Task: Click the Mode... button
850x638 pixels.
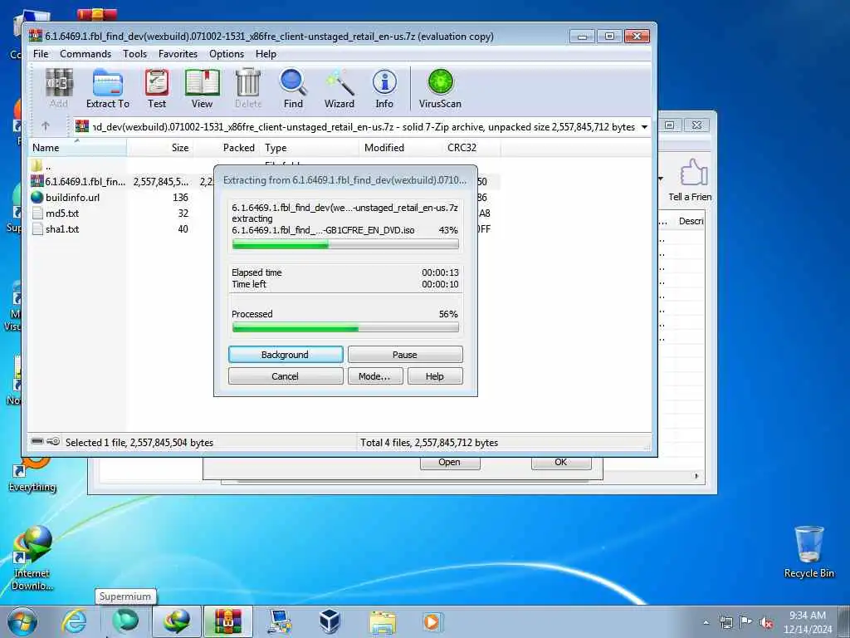Action: tap(374, 376)
